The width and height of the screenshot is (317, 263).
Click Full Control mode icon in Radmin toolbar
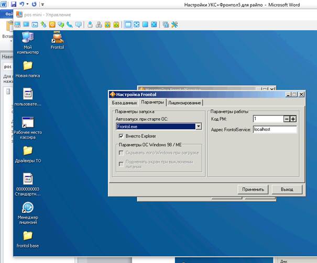[x=17, y=25]
